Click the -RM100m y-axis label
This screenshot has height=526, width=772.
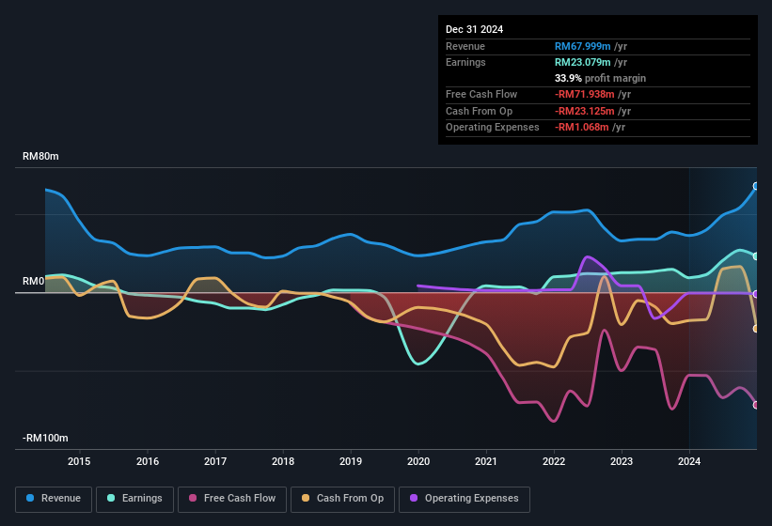[x=44, y=439]
